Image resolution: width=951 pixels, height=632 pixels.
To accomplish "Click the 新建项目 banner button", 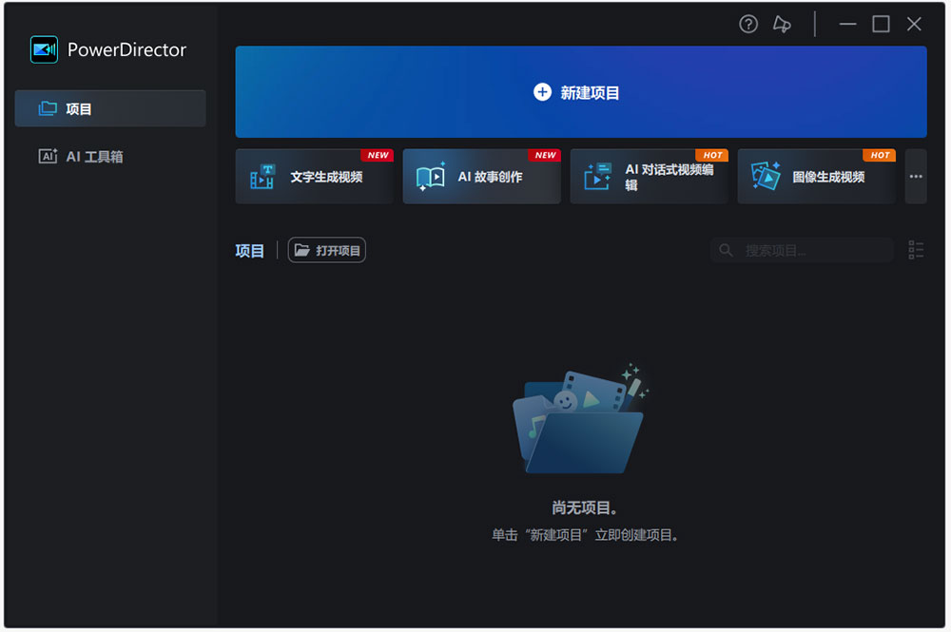I will [x=580, y=92].
